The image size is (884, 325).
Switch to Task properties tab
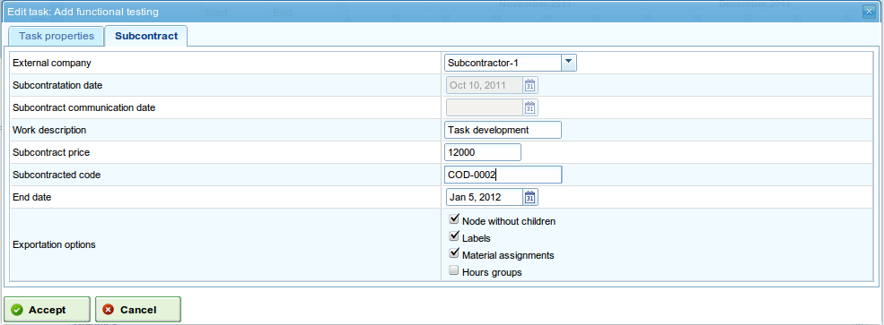tap(57, 36)
